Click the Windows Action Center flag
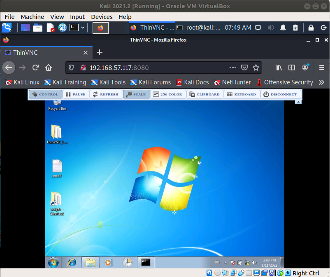The height and width of the screenshot is (277, 330). click(232, 263)
